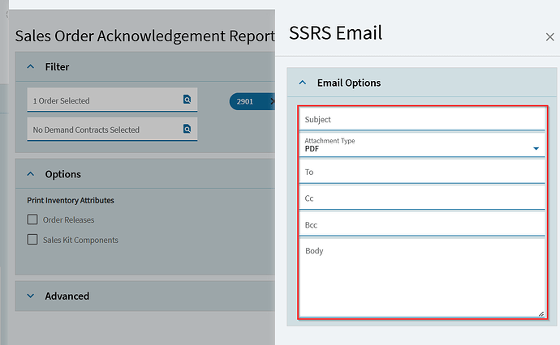Click the Advanced section title

point(67,296)
